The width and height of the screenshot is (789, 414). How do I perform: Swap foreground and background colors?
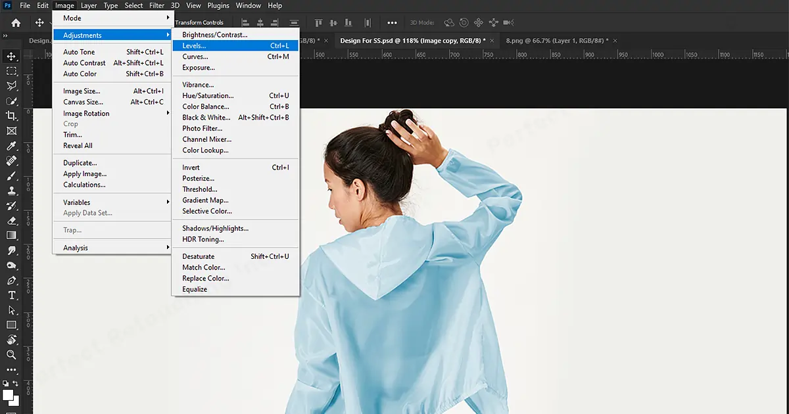click(16, 382)
